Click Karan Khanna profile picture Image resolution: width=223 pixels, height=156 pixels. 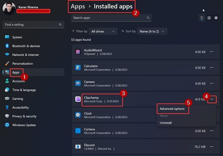point(9,9)
